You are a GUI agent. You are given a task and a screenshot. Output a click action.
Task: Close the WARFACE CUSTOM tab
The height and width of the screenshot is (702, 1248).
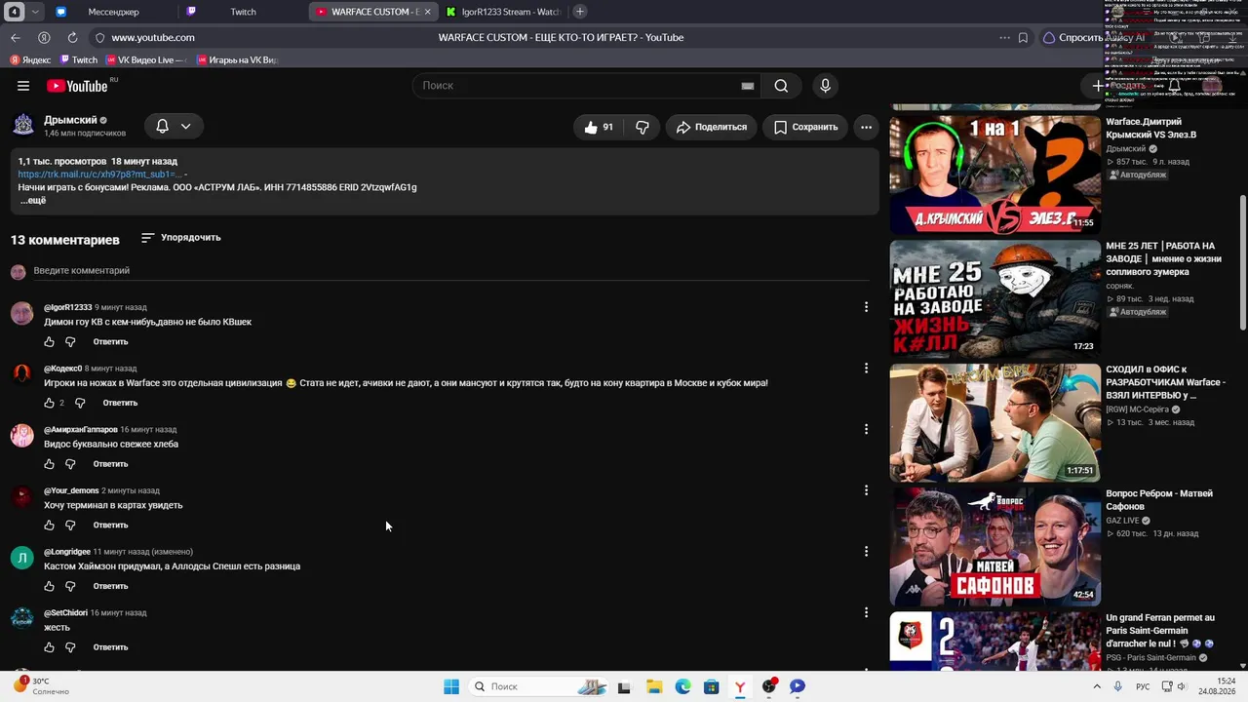pos(427,12)
